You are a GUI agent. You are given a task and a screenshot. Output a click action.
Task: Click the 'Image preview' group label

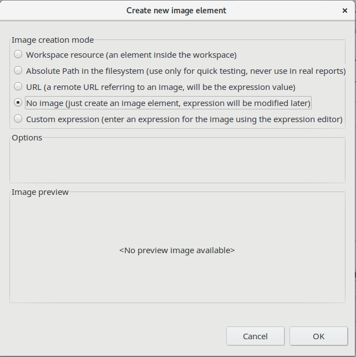[40, 192]
